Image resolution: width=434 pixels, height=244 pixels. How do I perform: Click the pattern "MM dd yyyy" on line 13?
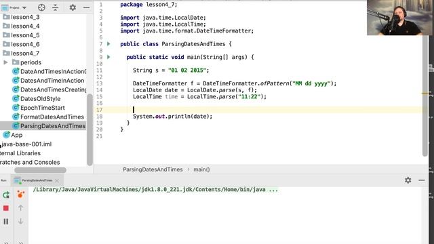point(311,83)
